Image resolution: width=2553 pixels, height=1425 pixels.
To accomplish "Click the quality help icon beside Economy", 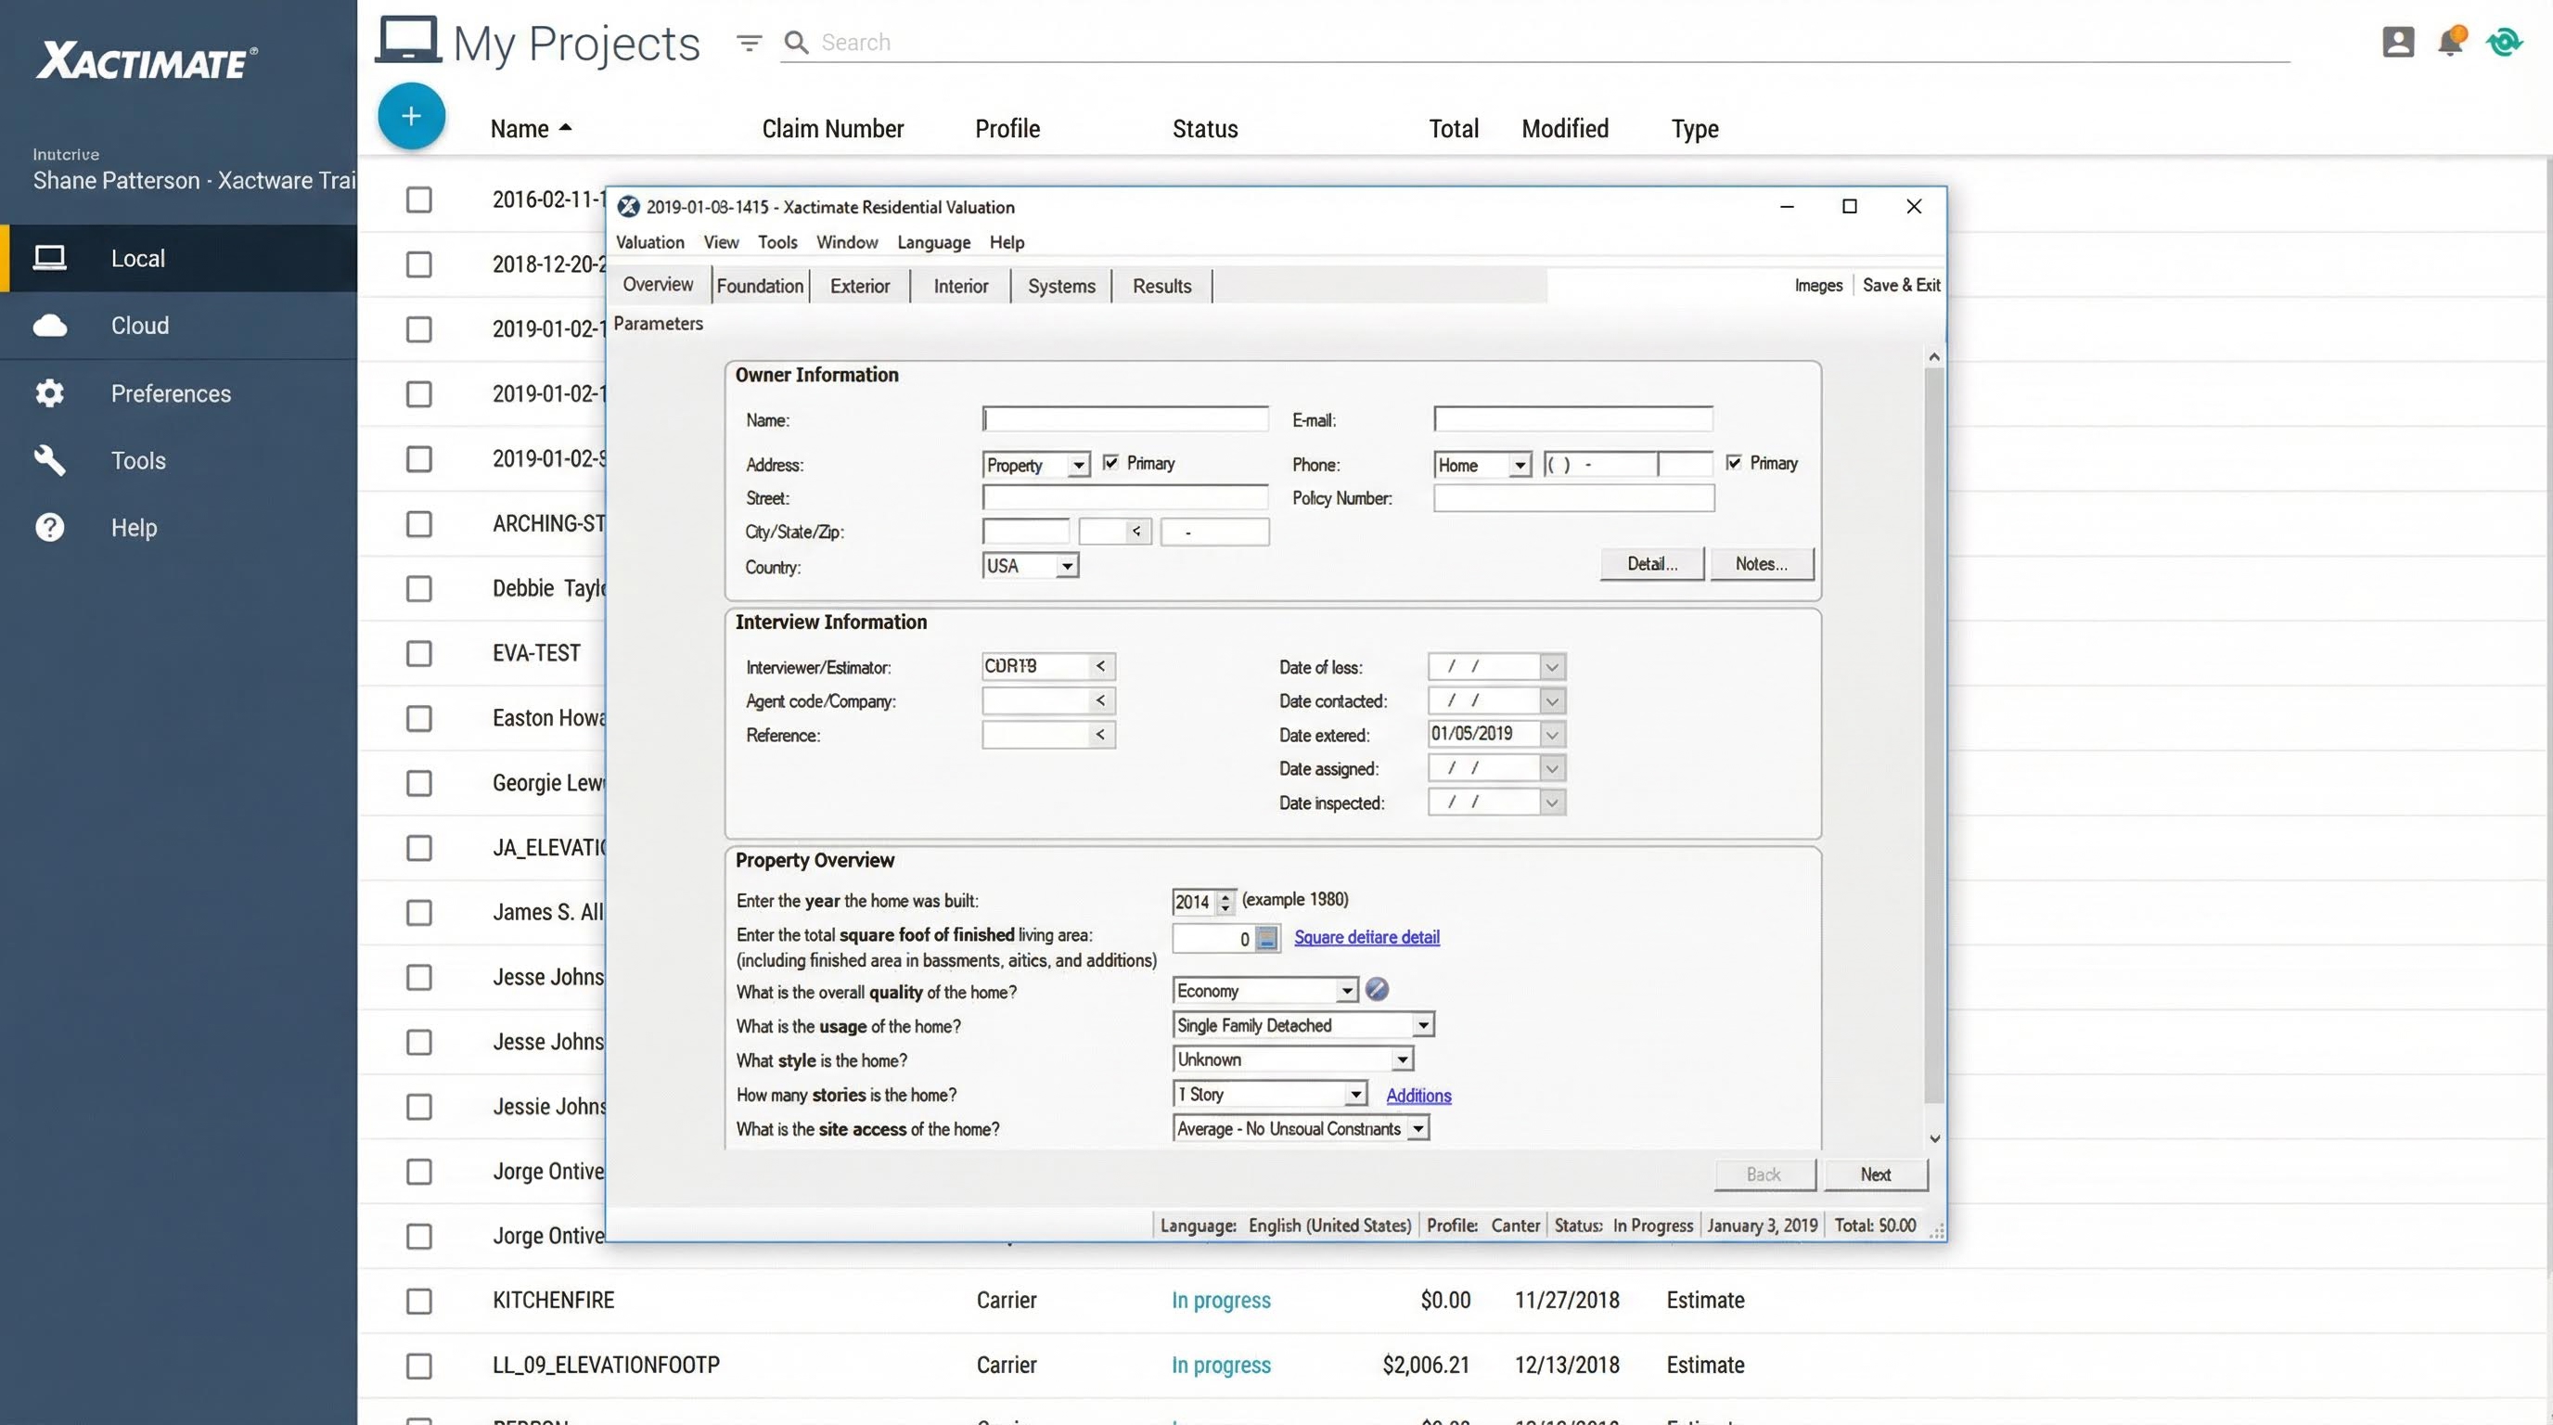I will [x=1377, y=989].
